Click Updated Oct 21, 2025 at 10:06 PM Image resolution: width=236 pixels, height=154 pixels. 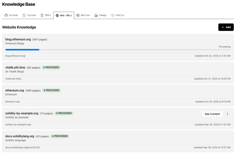pyautogui.click(x=212, y=79)
